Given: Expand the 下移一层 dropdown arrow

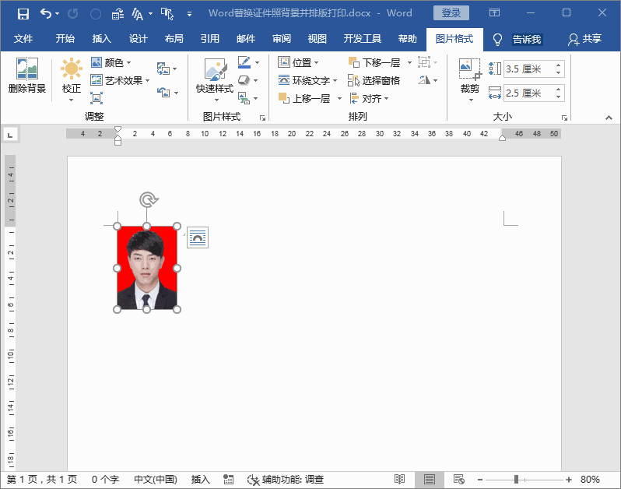Looking at the screenshot, I should [409, 62].
